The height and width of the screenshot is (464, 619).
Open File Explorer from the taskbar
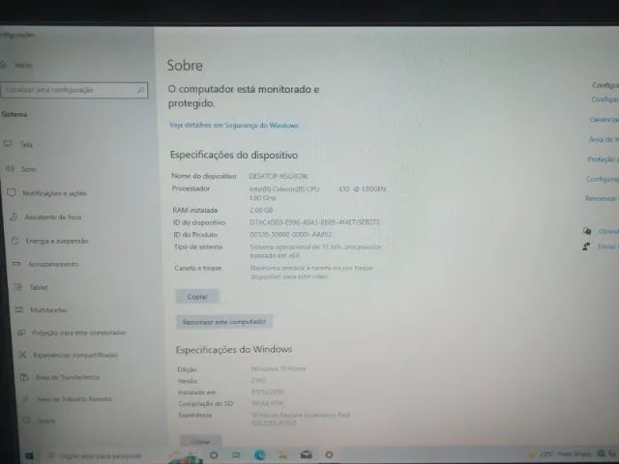point(283,455)
